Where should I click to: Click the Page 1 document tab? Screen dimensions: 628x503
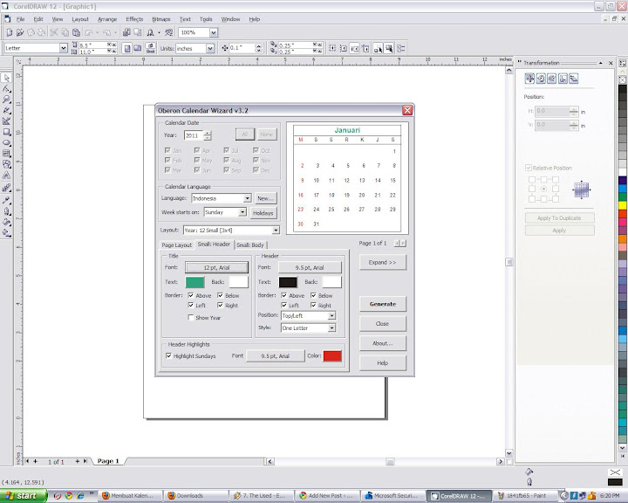click(108, 461)
